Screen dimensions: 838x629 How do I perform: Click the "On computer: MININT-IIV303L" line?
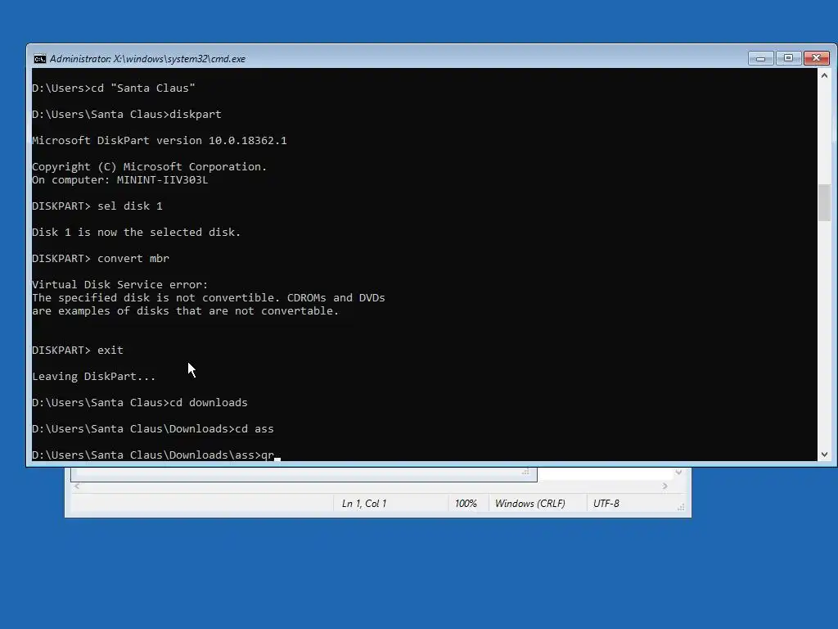point(119,179)
